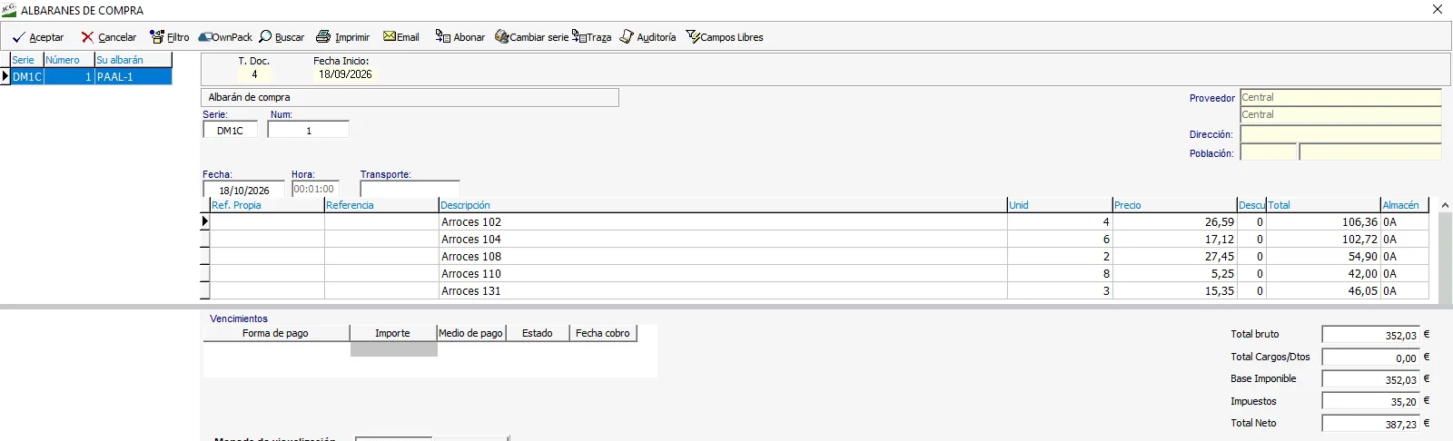Click the Almacén column header
Viewport: 1453px width, 441px height.
coord(1405,205)
